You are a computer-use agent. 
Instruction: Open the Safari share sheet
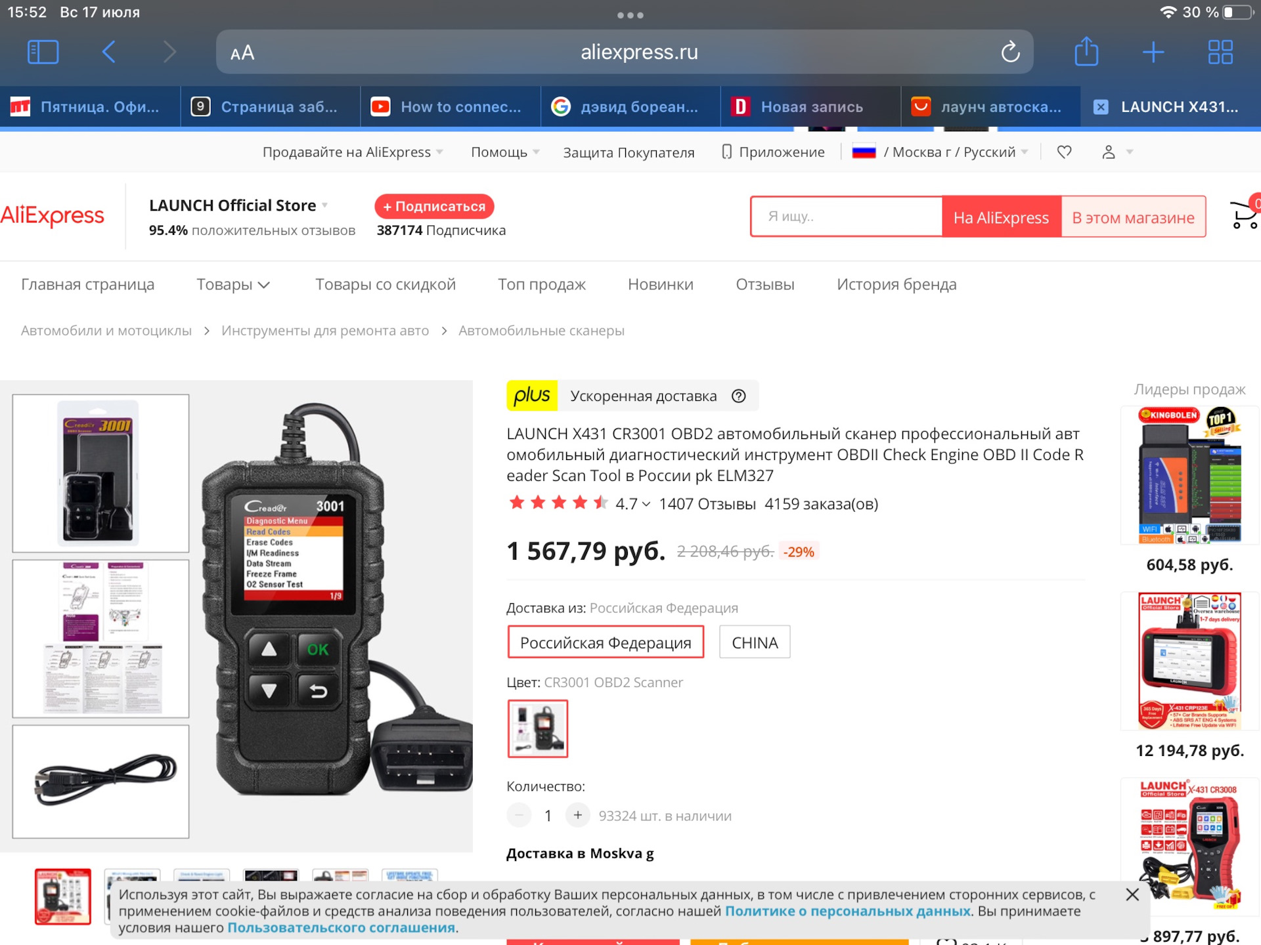click(1086, 51)
